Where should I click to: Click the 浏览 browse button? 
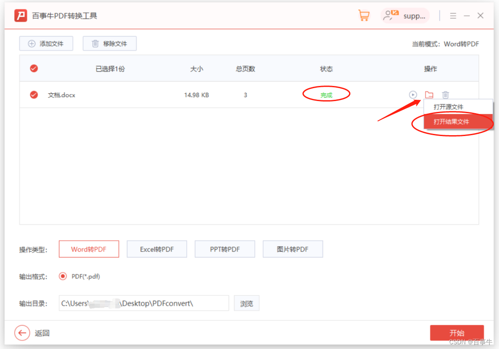click(x=247, y=303)
